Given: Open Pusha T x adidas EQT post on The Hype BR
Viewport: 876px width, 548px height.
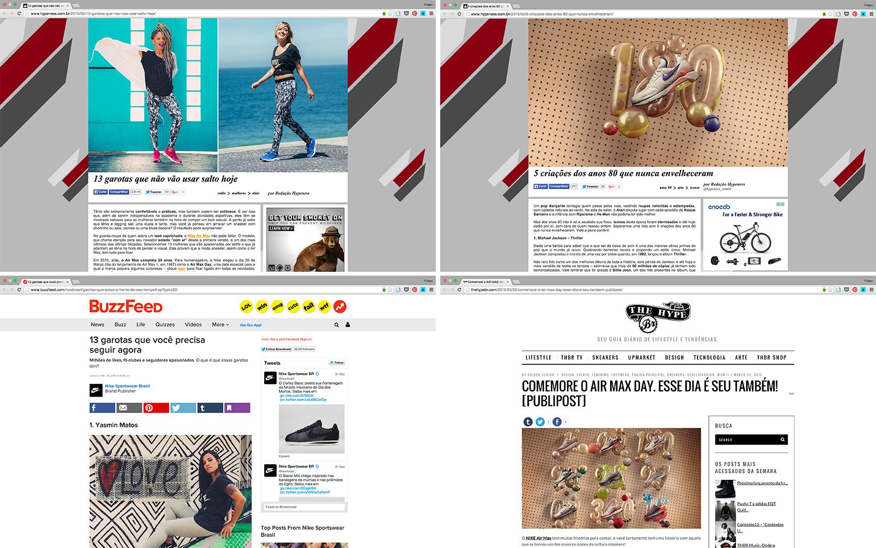Looking at the screenshot, I should pos(756,507).
